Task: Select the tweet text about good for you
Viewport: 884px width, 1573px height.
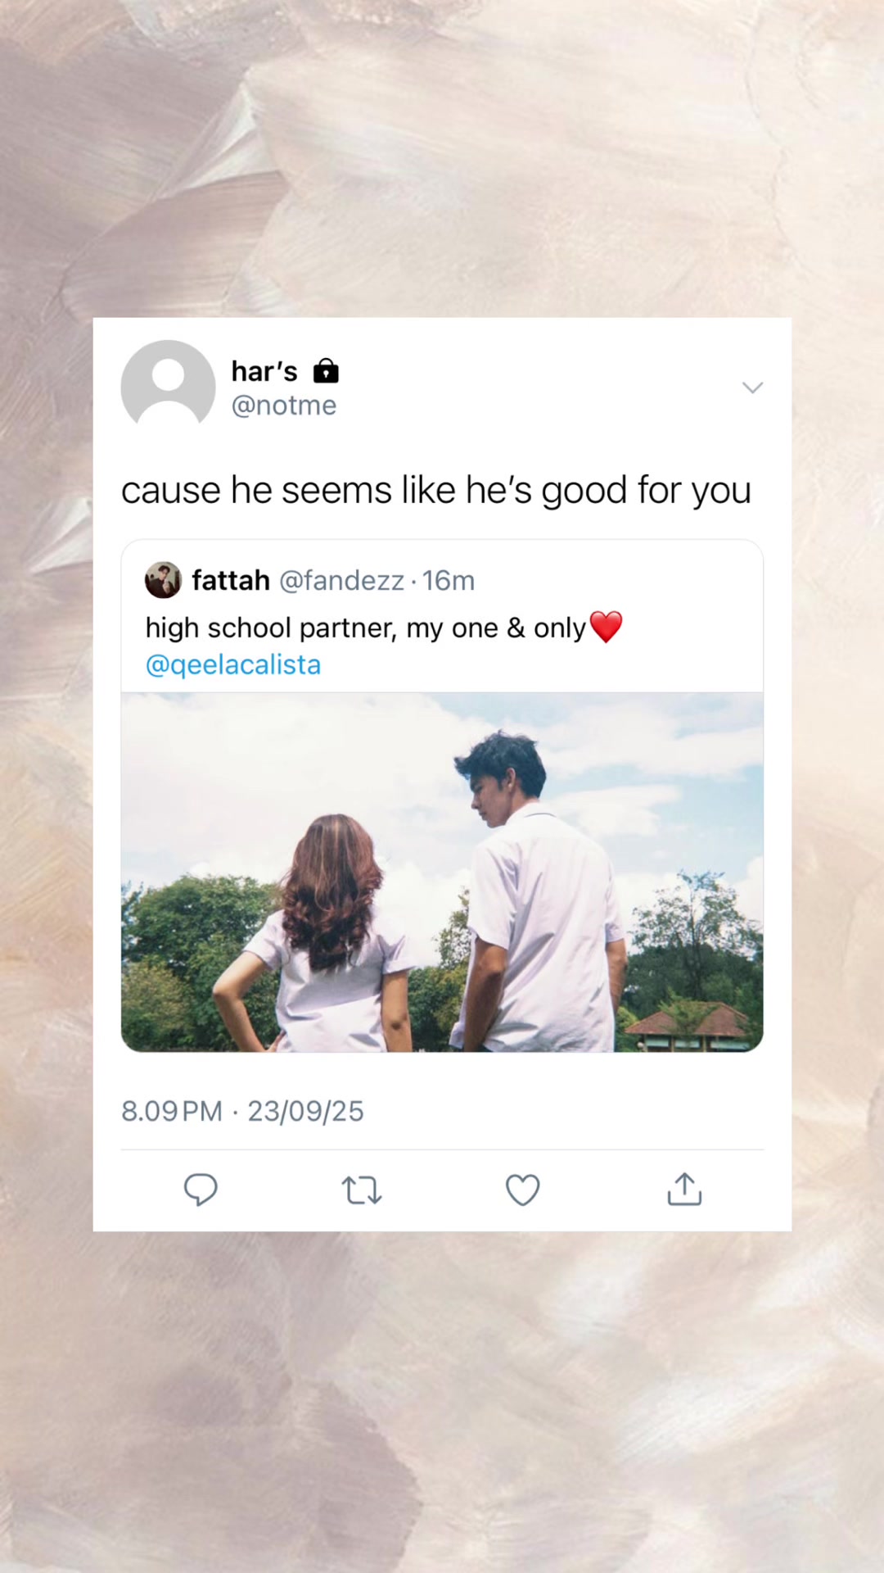Action: coord(436,491)
